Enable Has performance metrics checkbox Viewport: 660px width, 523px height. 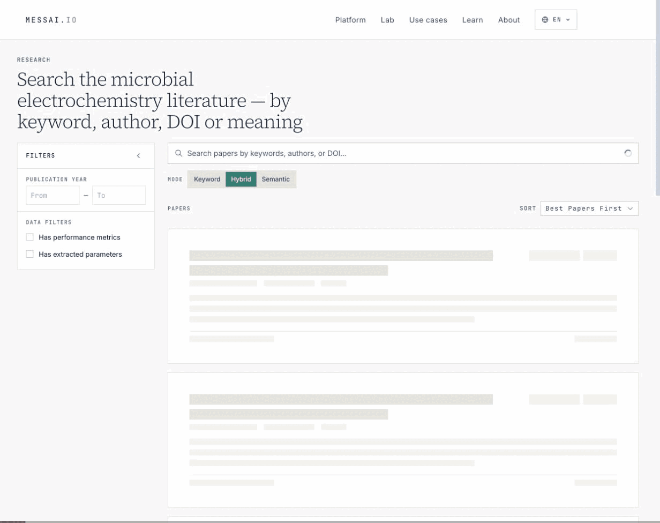click(30, 237)
